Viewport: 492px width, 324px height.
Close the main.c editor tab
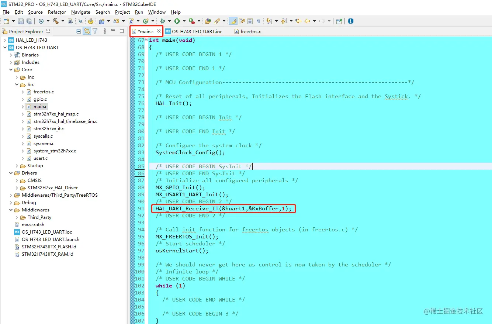click(159, 31)
